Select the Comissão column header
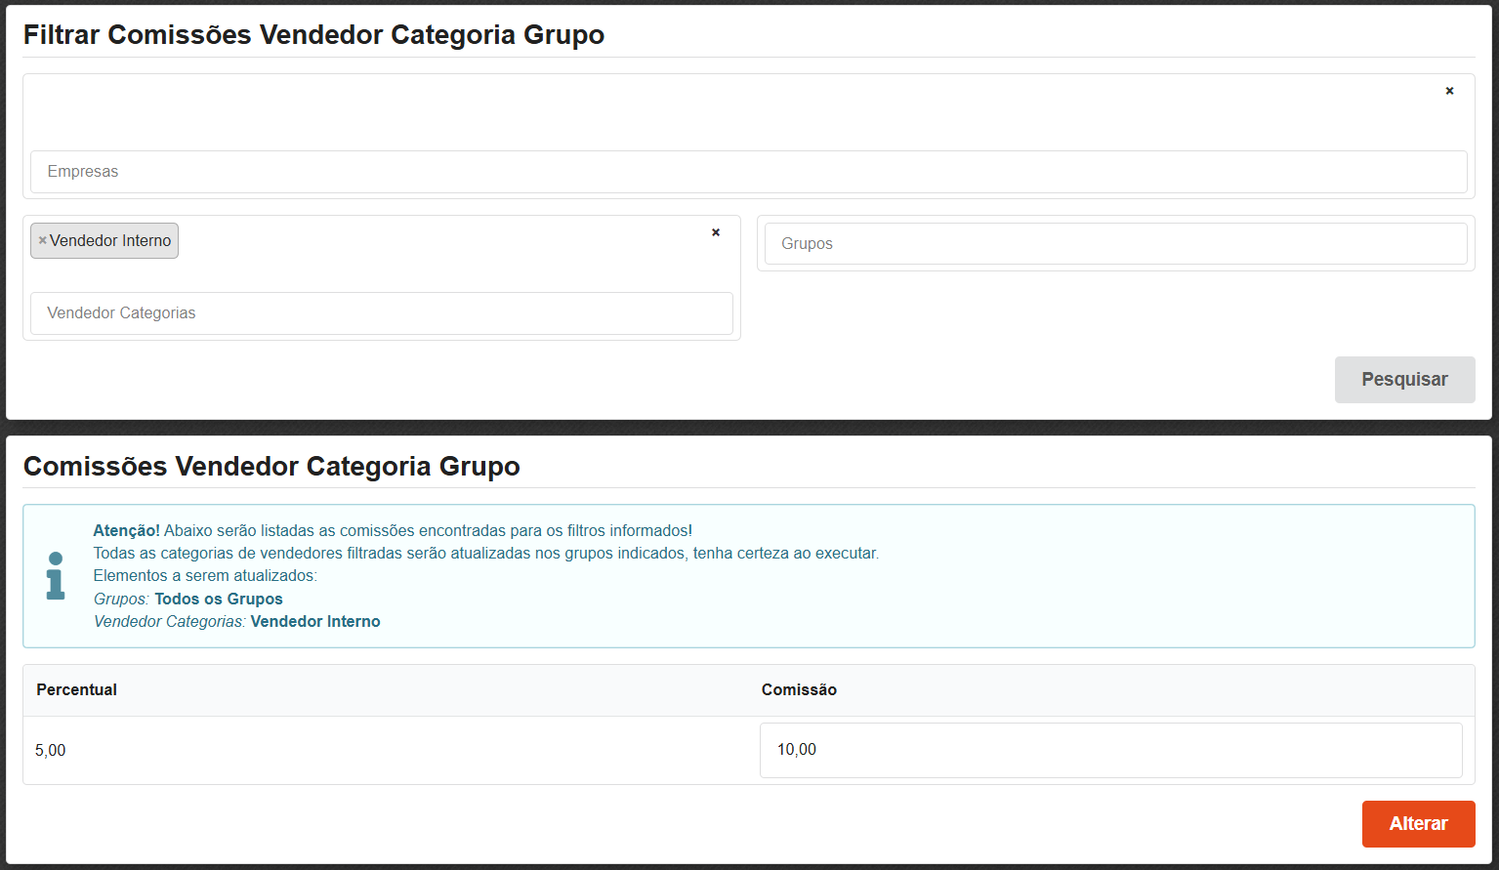Image resolution: width=1499 pixels, height=870 pixels. 799,689
